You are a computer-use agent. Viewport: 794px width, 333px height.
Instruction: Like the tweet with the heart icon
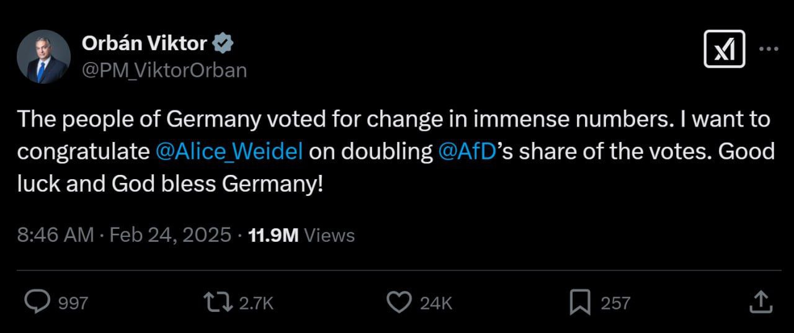398,303
